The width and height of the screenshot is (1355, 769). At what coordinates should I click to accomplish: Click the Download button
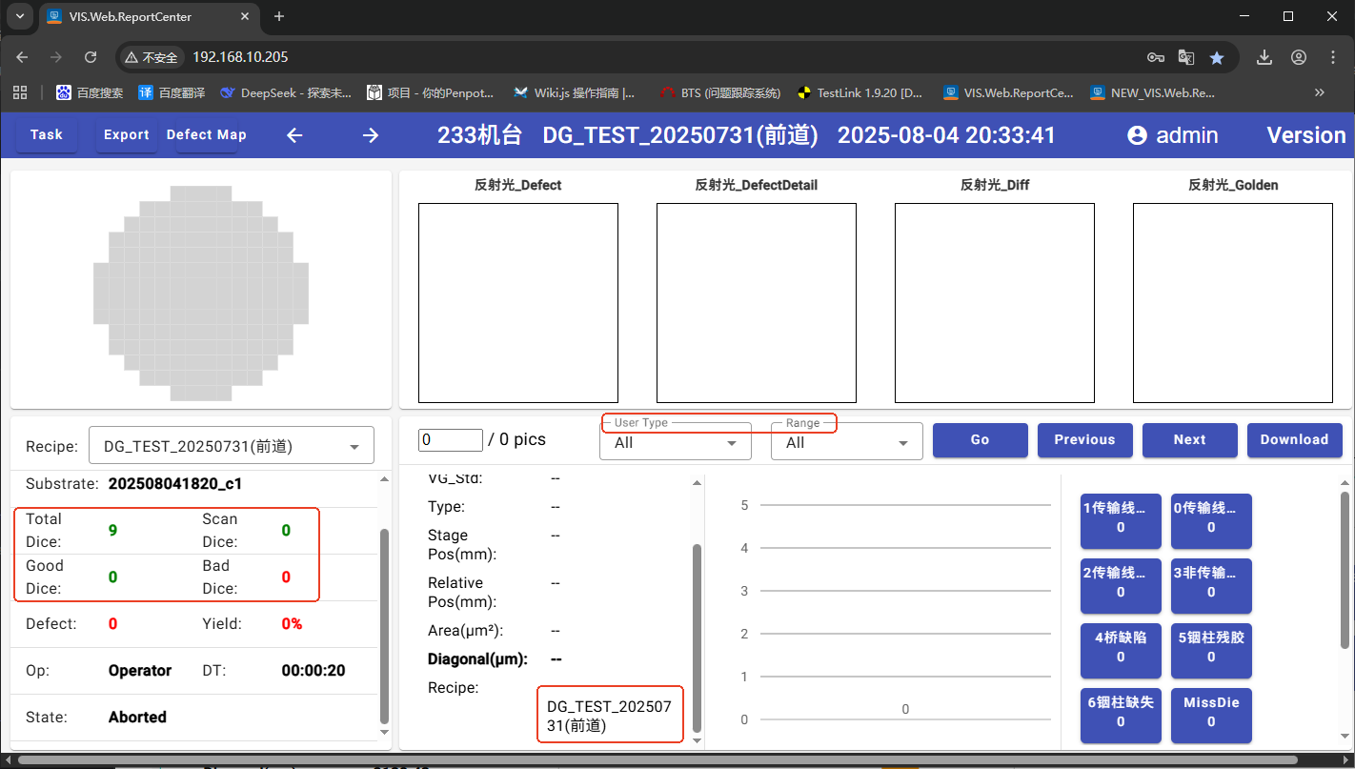pyautogui.click(x=1294, y=439)
